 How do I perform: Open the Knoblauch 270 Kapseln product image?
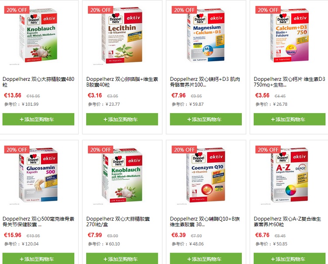pos(122,176)
